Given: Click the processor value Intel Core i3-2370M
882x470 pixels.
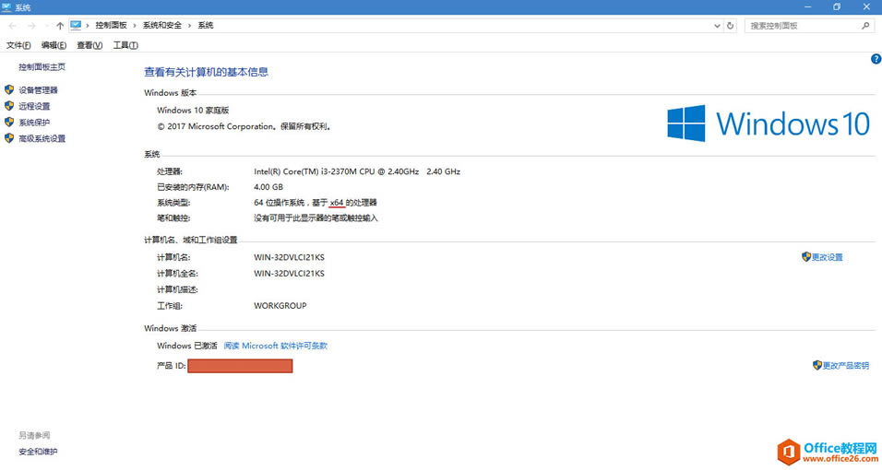Looking at the screenshot, I should 357,171.
